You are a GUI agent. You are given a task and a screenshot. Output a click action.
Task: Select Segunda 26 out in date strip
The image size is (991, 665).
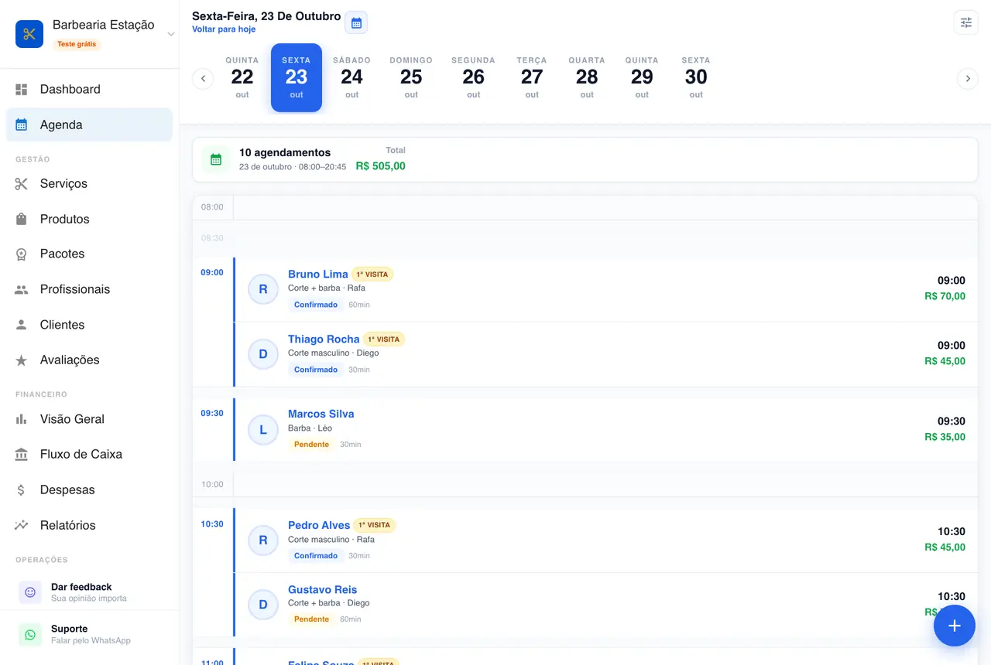click(473, 77)
